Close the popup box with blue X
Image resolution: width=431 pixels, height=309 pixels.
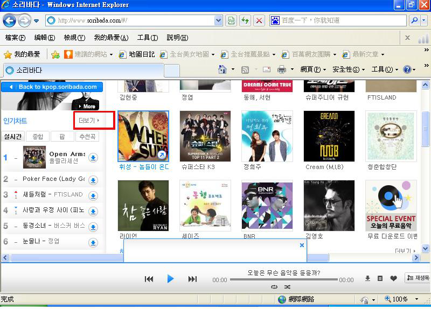point(302,245)
